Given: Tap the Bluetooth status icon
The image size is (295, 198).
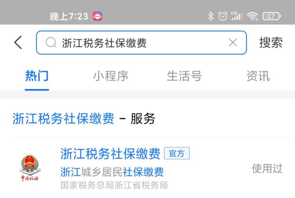Looking at the screenshot, I should [210, 16].
